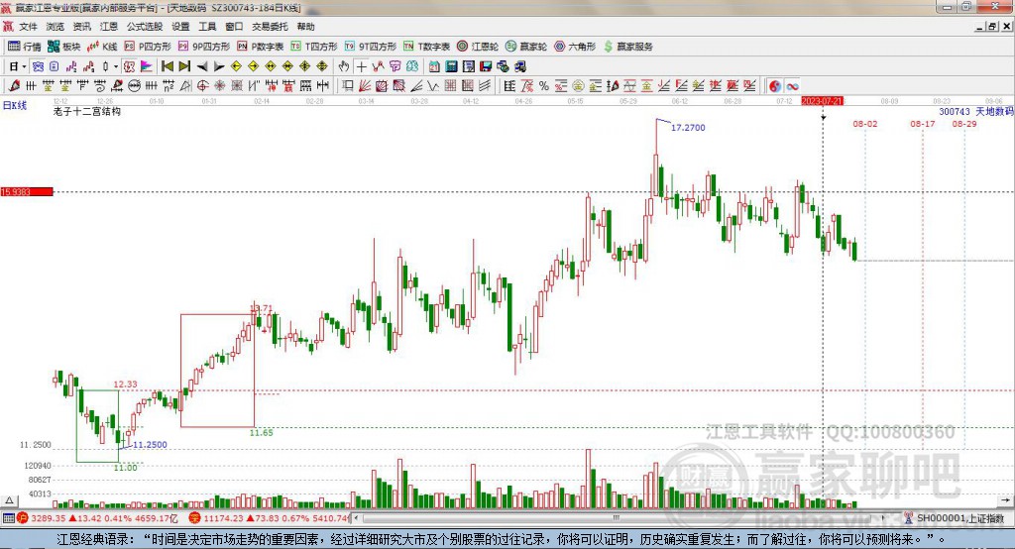Image resolution: width=1015 pixels, height=549 pixels.
Task: Select the percent % tool icon
Action: [544, 85]
